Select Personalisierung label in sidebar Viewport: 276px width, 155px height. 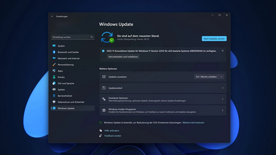(x=66, y=65)
